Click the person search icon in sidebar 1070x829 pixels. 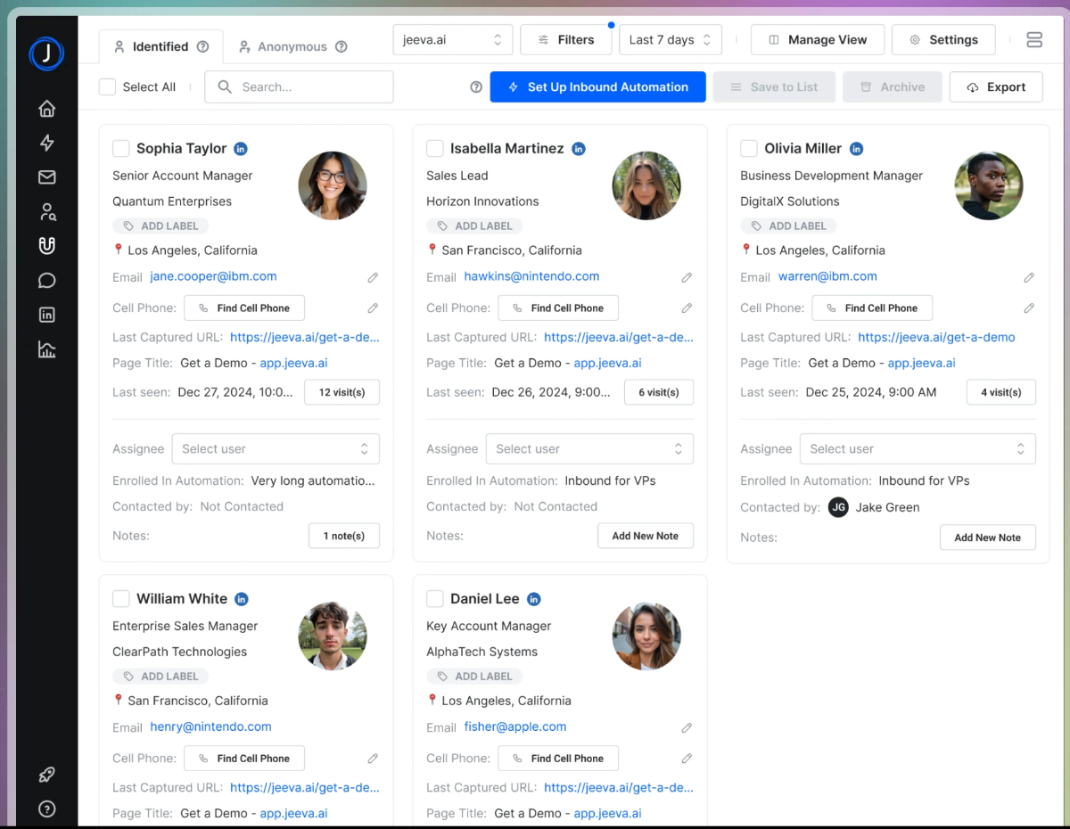click(x=46, y=211)
